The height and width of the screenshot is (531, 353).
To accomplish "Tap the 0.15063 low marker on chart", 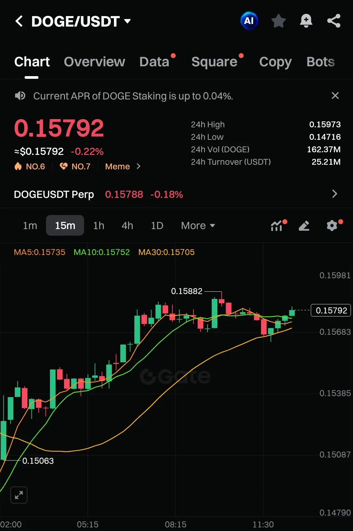I will [38, 461].
